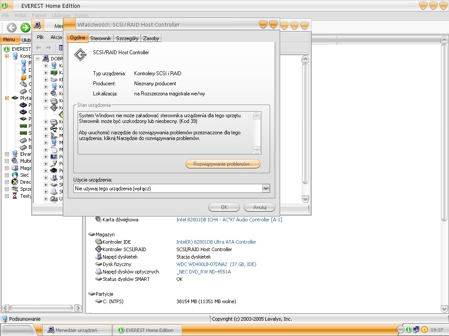The width and height of the screenshot is (449, 336).
Task: Select SCSI/RAID Host Controller value text
Action: 204,249
